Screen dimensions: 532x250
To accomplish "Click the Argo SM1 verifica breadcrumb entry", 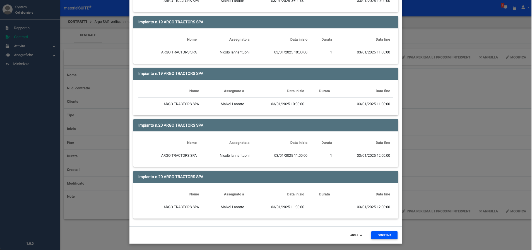I will click(x=112, y=21).
